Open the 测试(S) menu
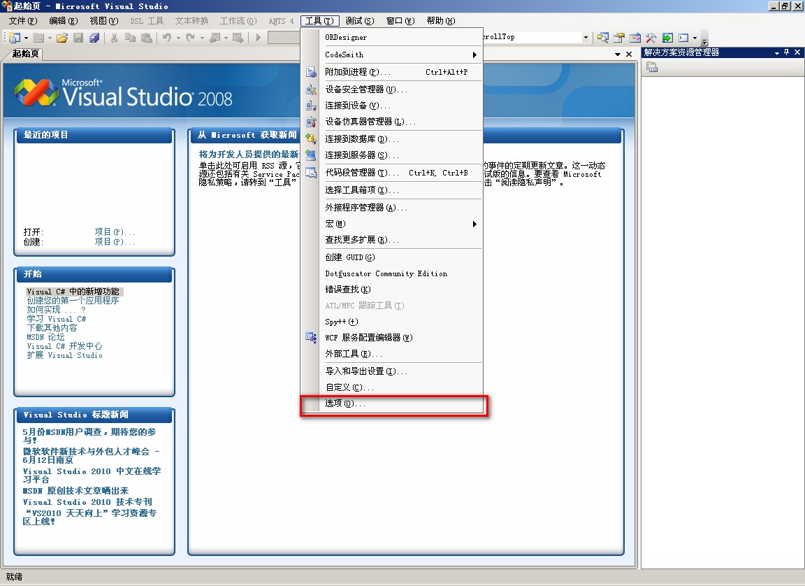 [x=359, y=21]
